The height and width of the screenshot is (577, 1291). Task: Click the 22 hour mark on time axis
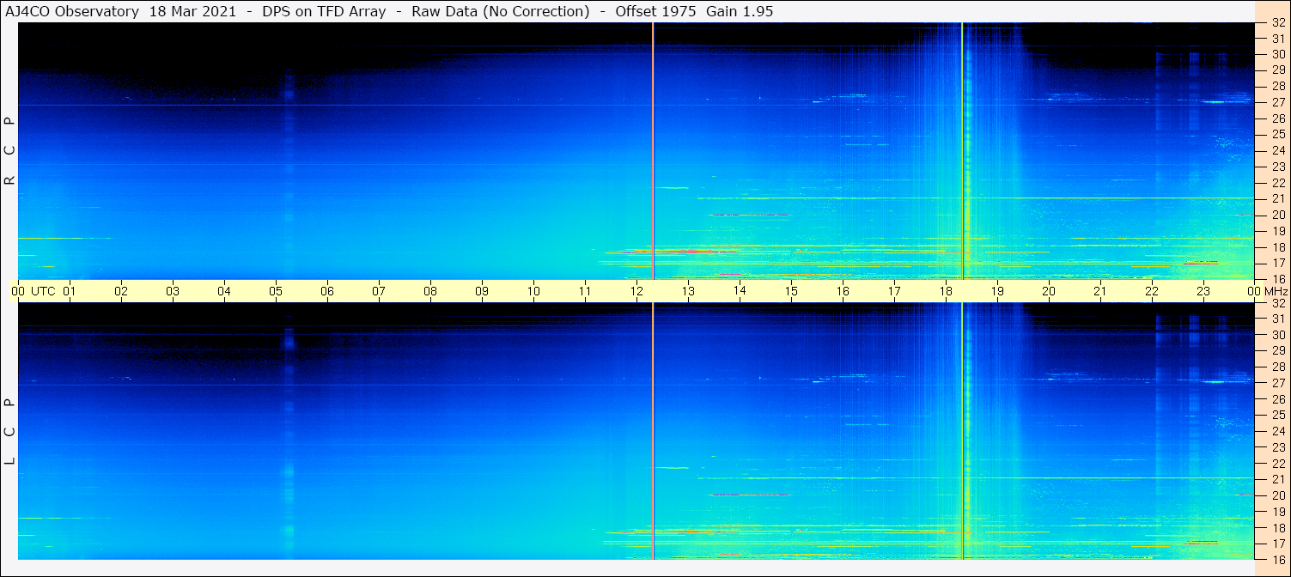click(x=1152, y=292)
